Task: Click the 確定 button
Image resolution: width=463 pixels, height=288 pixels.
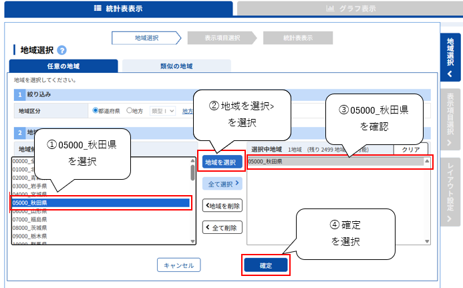Action: 266,265
